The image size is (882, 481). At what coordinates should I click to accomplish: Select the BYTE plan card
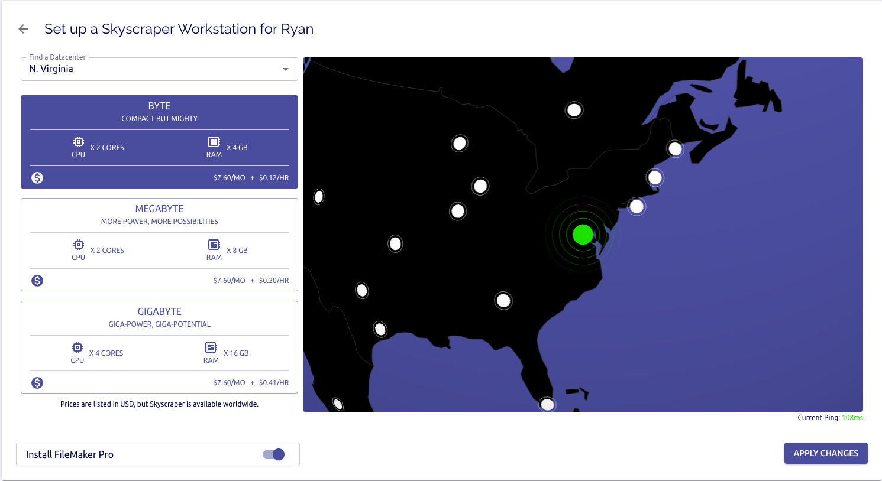click(159, 142)
